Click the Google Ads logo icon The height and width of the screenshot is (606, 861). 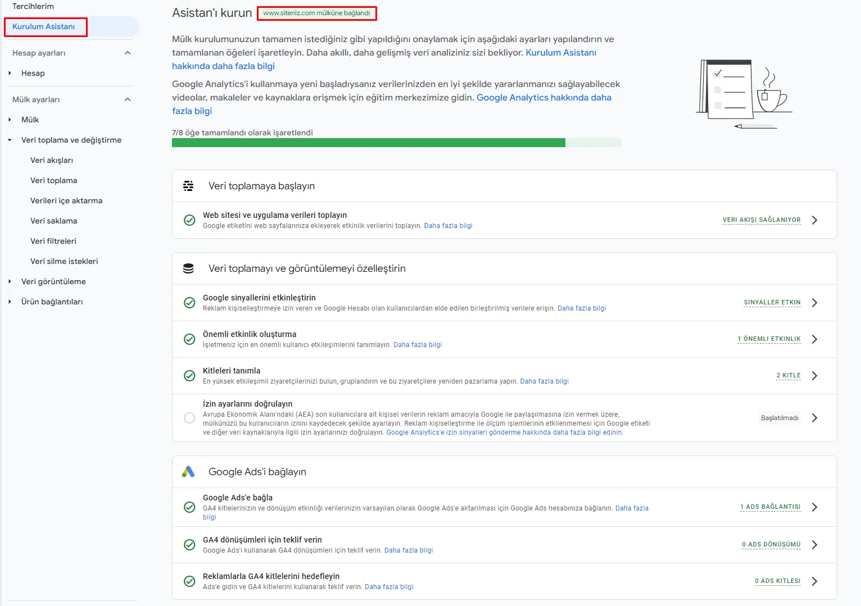click(188, 472)
